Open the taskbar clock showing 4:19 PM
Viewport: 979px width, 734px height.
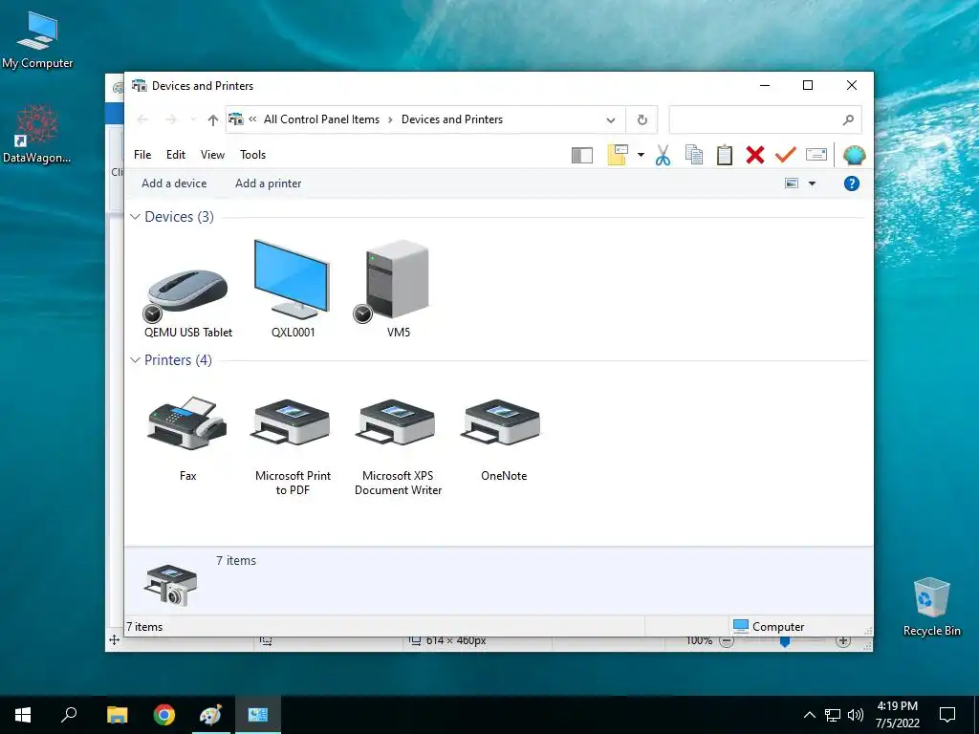pyautogui.click(x=897, y=715)
